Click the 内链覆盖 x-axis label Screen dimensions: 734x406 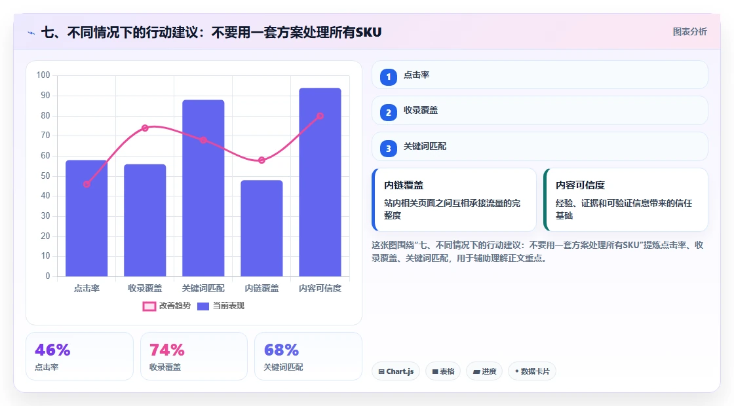pos(261,289)
